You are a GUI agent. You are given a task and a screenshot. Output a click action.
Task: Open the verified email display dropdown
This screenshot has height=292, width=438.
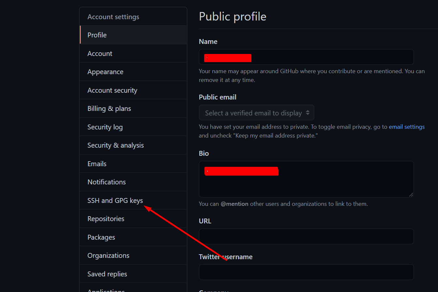256,113
